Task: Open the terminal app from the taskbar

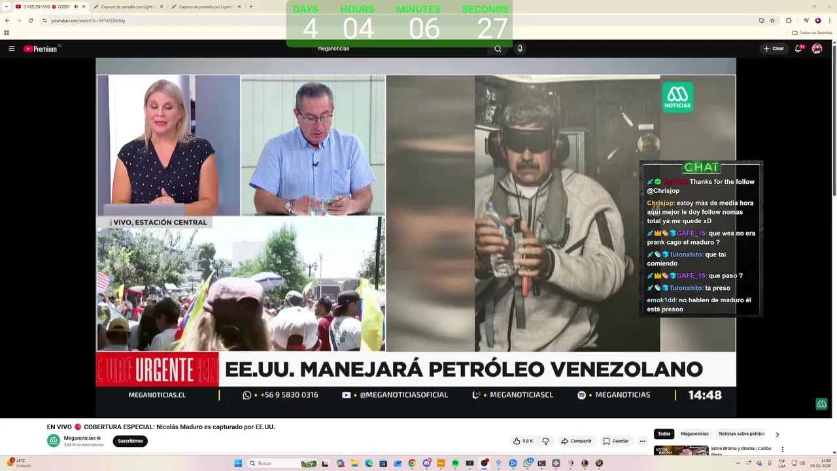Action: (541, 463)
